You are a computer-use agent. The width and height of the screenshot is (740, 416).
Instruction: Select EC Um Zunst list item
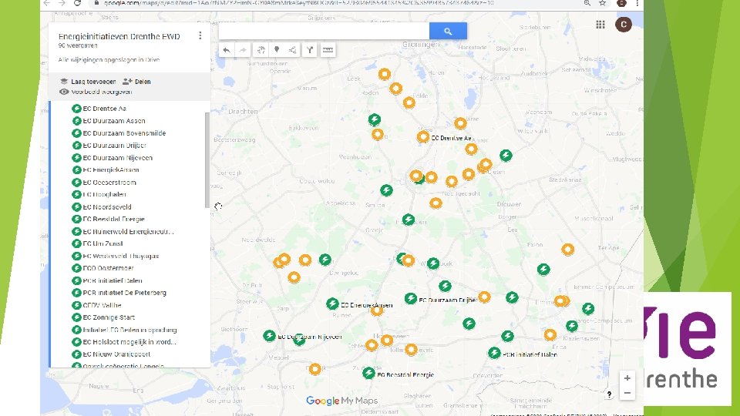[x=103, y=244]
